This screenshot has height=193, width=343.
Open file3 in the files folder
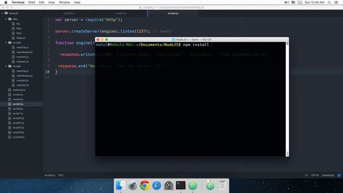click(19, 33)
